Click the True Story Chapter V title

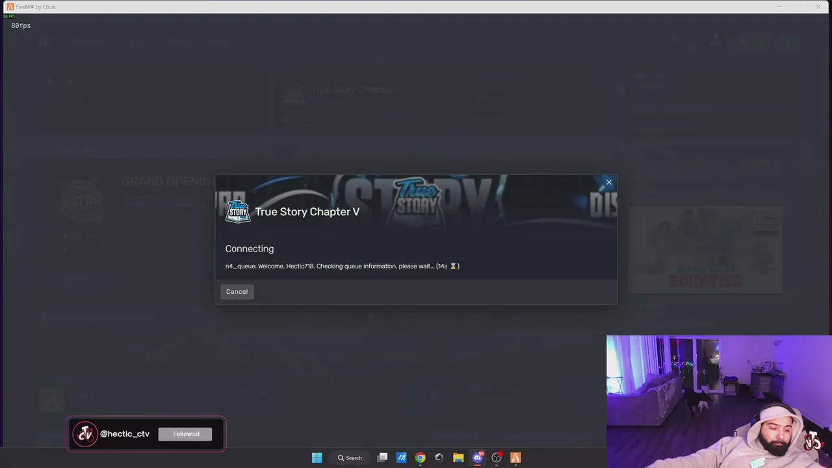(x=307, y=212)
